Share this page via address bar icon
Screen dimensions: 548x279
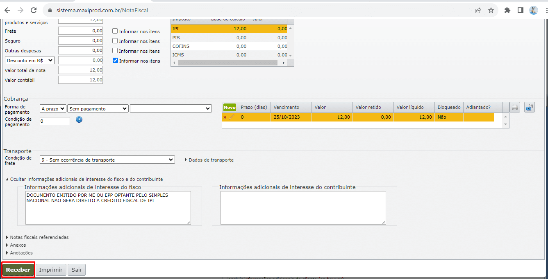[x=478, y=10]
